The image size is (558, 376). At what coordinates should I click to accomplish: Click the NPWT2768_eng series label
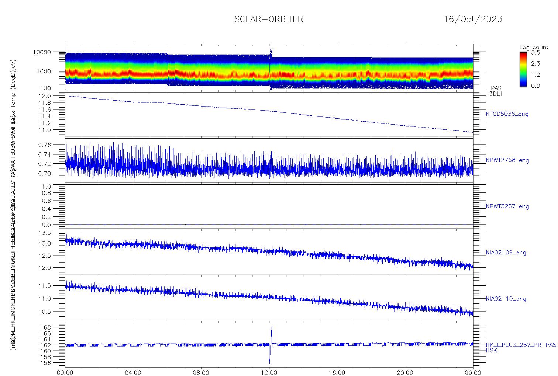click(x=507, y=160)
